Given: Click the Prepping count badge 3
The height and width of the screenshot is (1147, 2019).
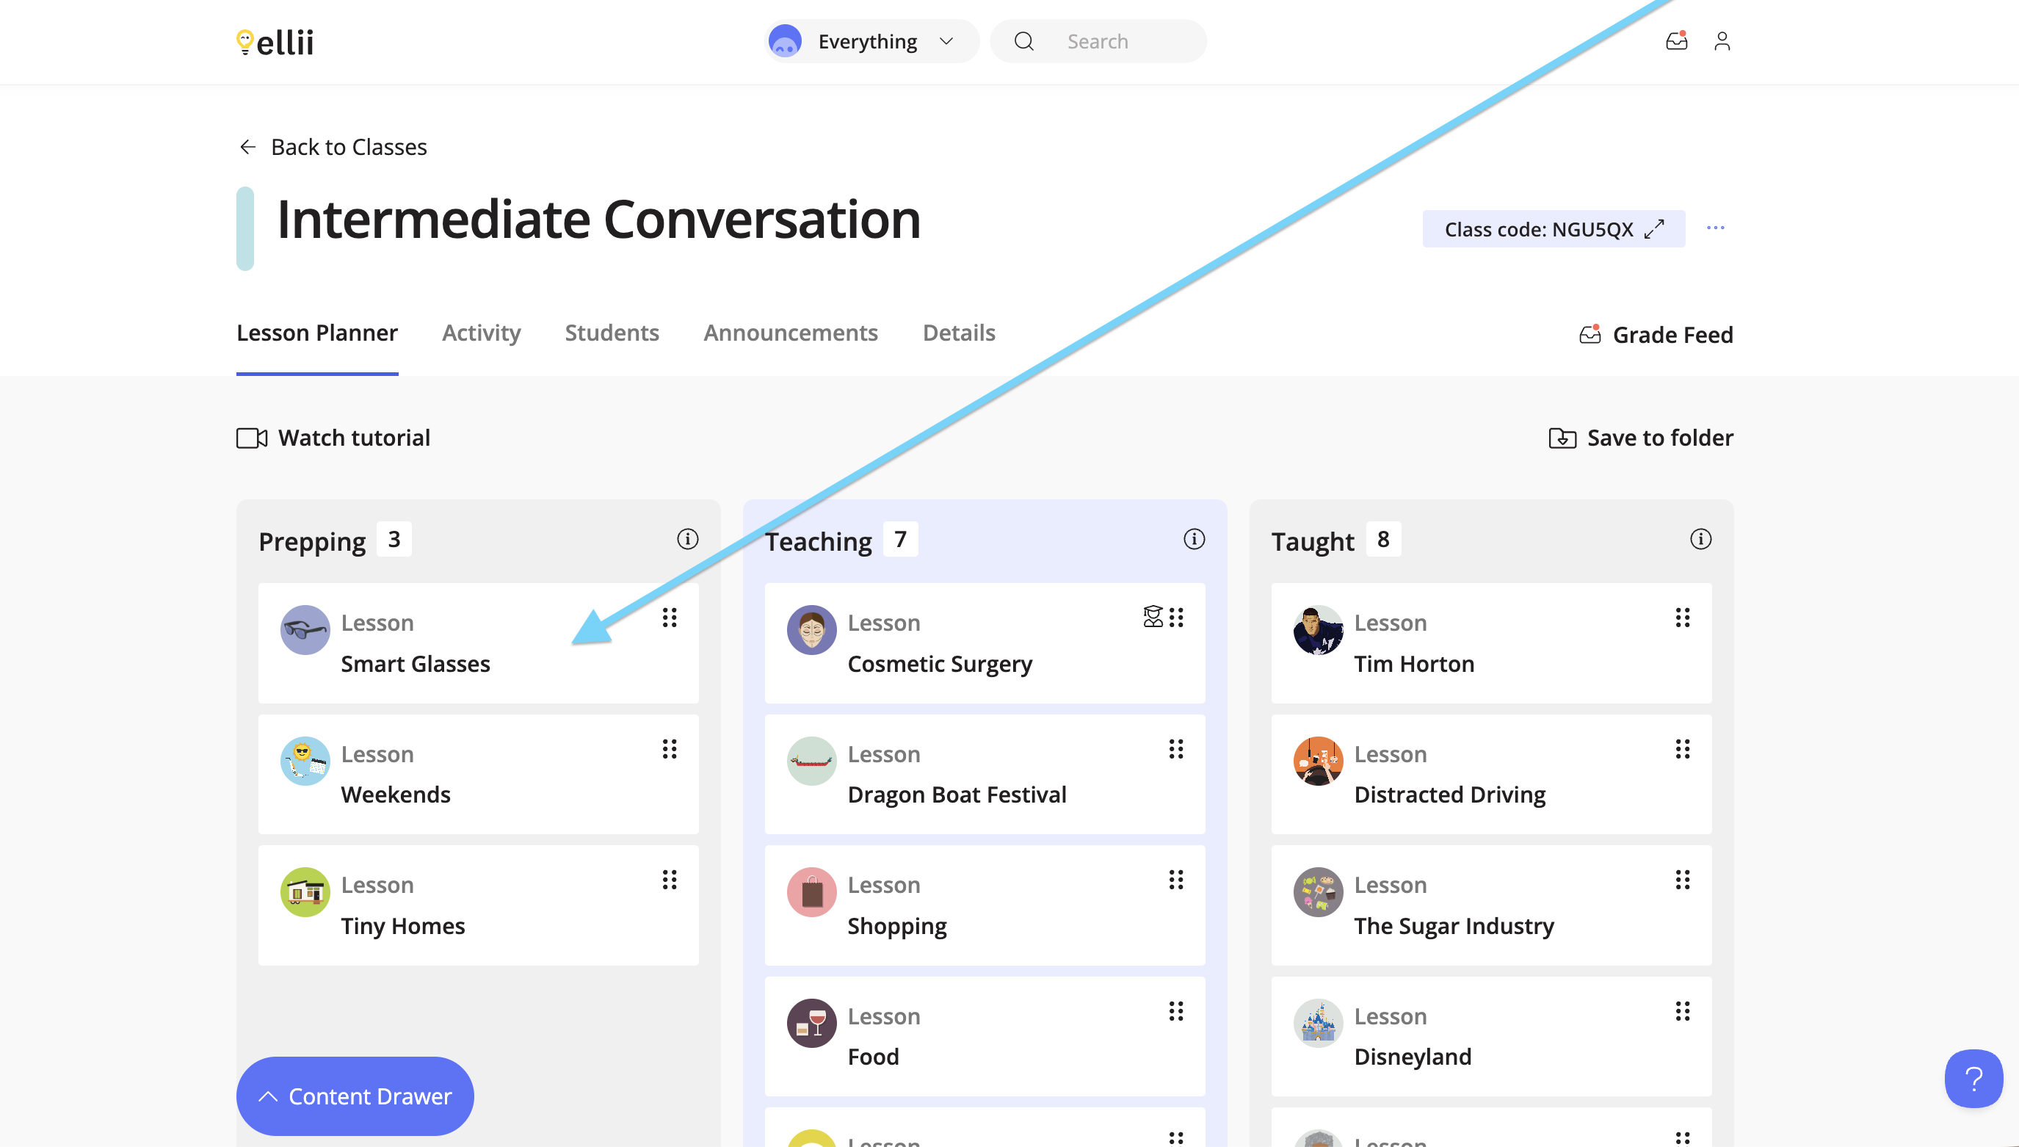Looking at the screenshot, I should [394, 540].
